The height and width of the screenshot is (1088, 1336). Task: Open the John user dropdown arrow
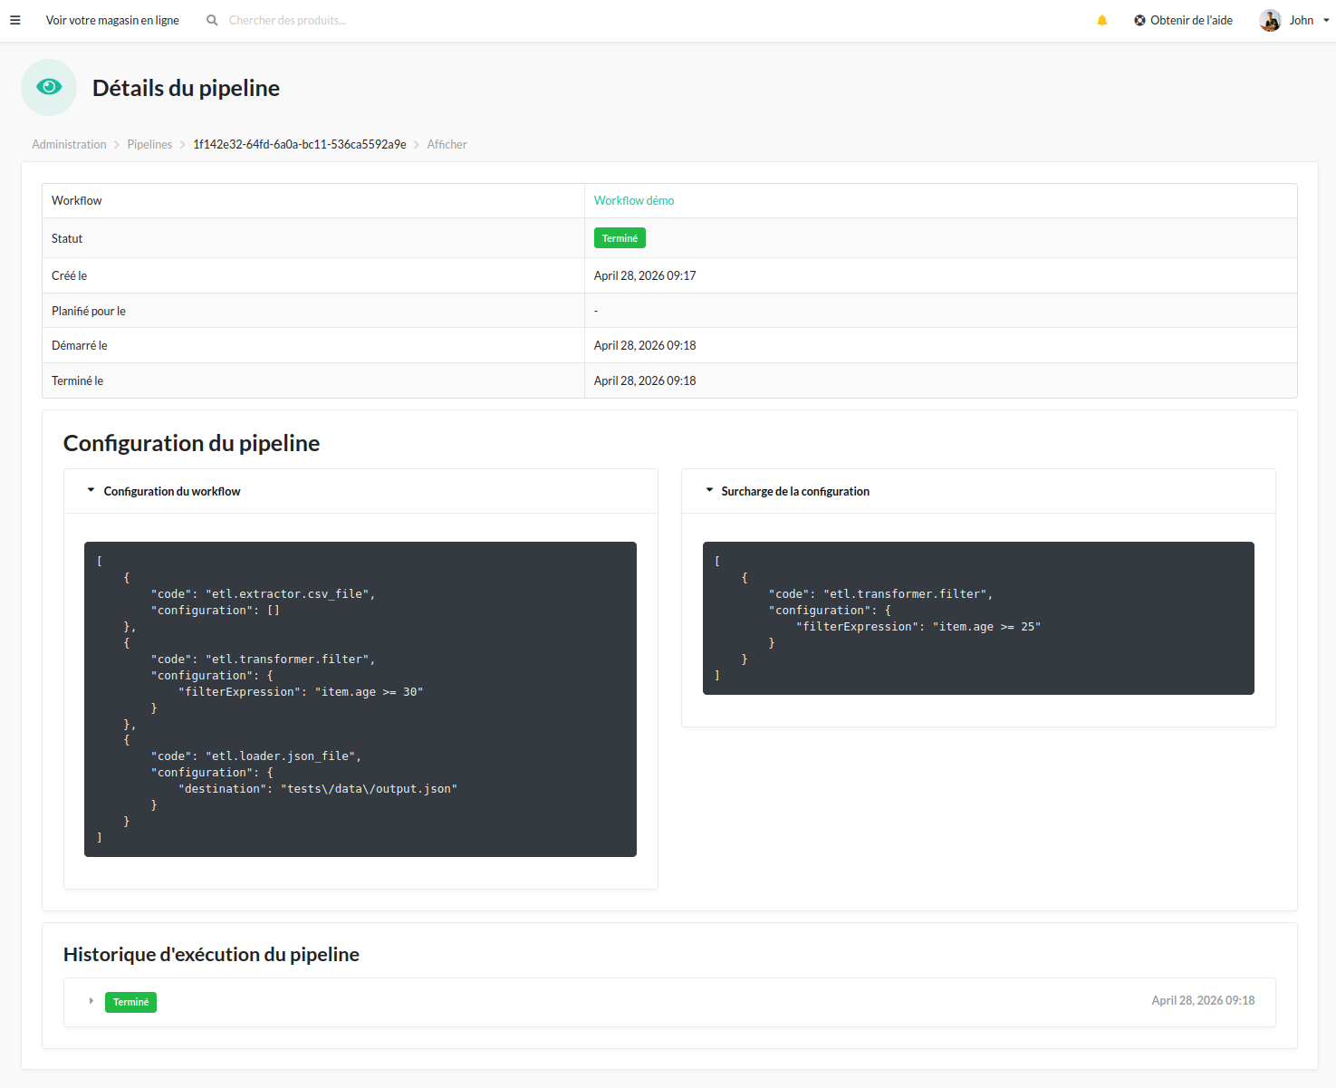click(1326, 20)
